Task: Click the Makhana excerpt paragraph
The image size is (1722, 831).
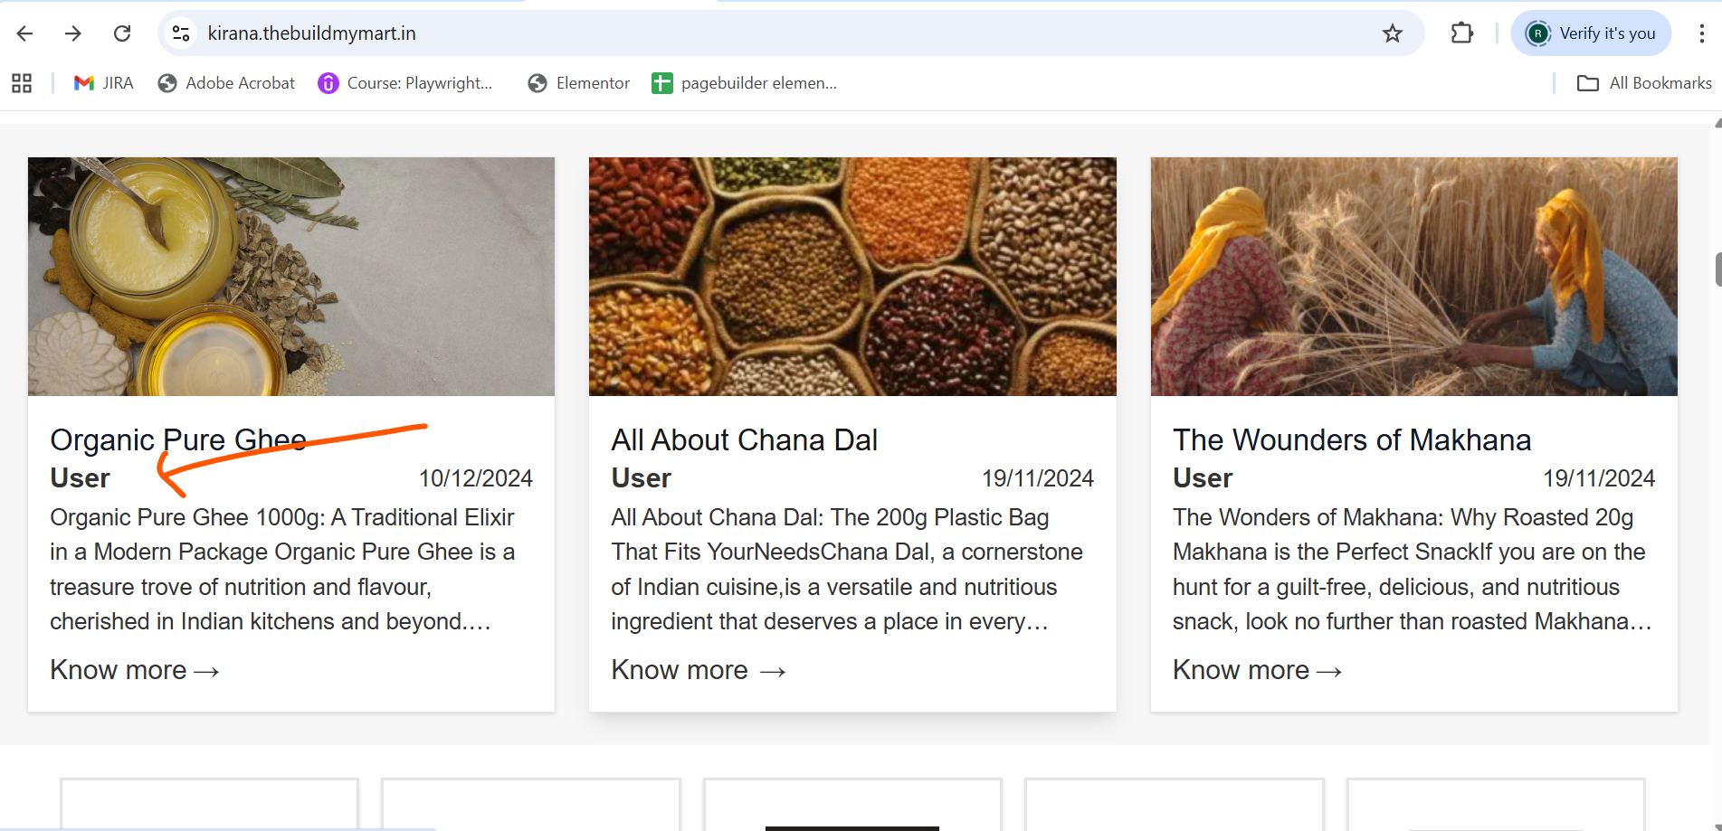Action: (1413, 570)
